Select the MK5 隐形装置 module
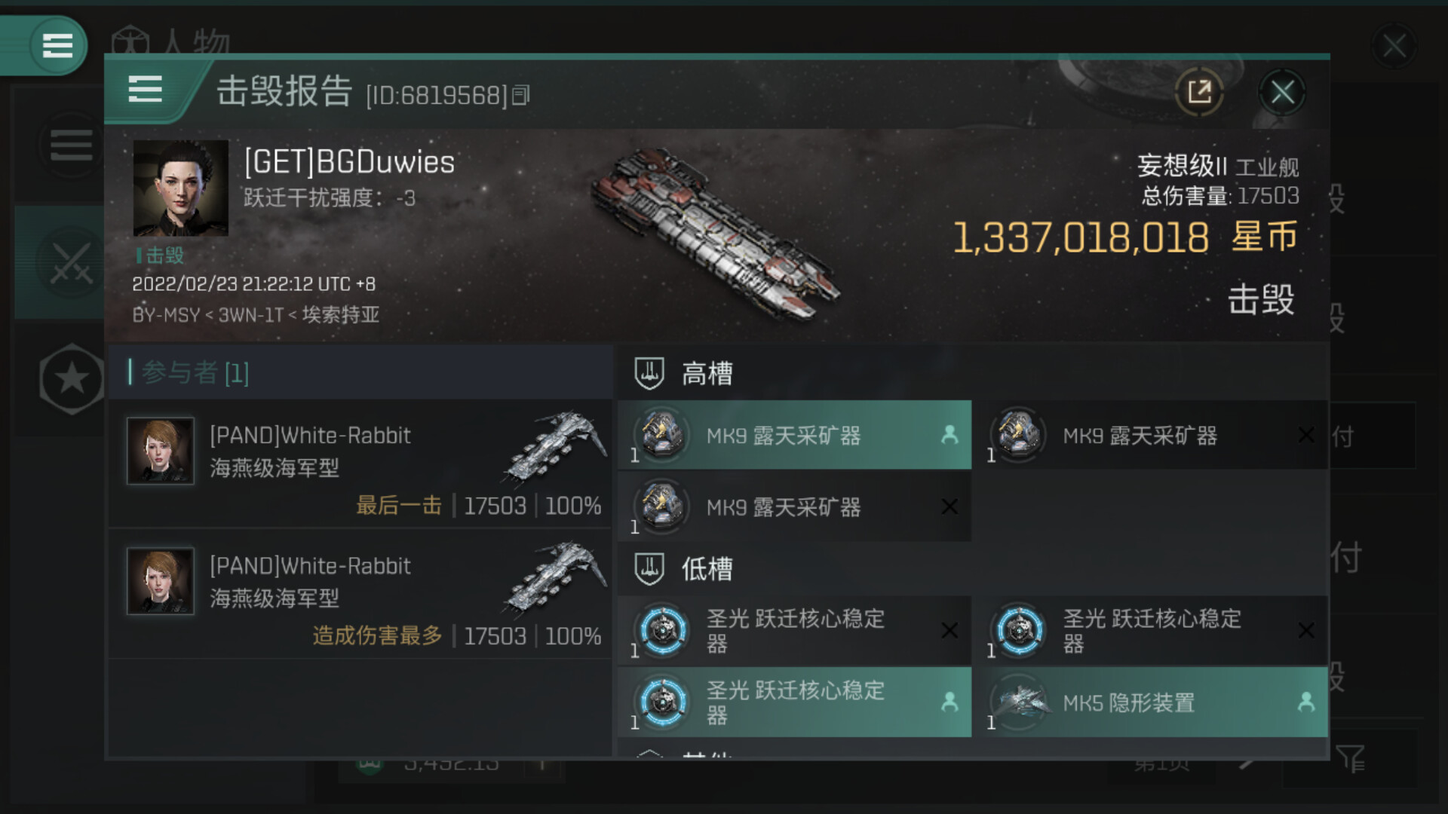 [x=1151, y=702]
